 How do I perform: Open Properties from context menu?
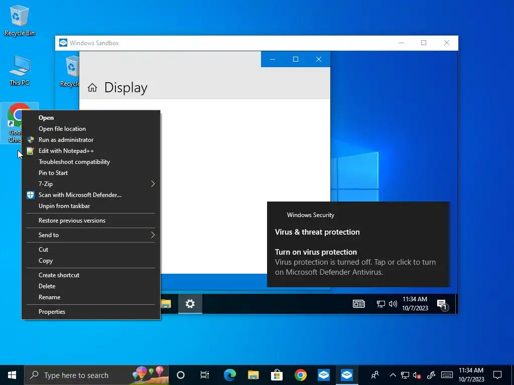click(91, 312)
